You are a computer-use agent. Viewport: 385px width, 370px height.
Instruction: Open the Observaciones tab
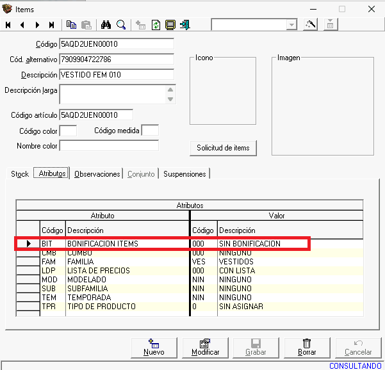[x=97, y=174]
